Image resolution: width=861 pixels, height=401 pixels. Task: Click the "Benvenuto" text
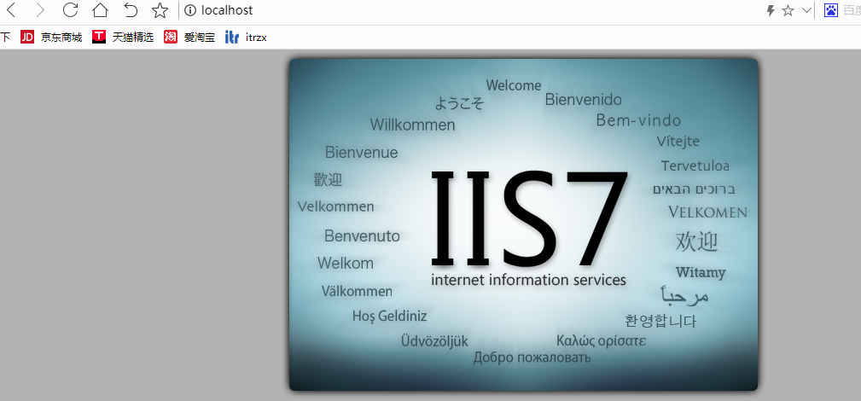(x=362, y=236)
